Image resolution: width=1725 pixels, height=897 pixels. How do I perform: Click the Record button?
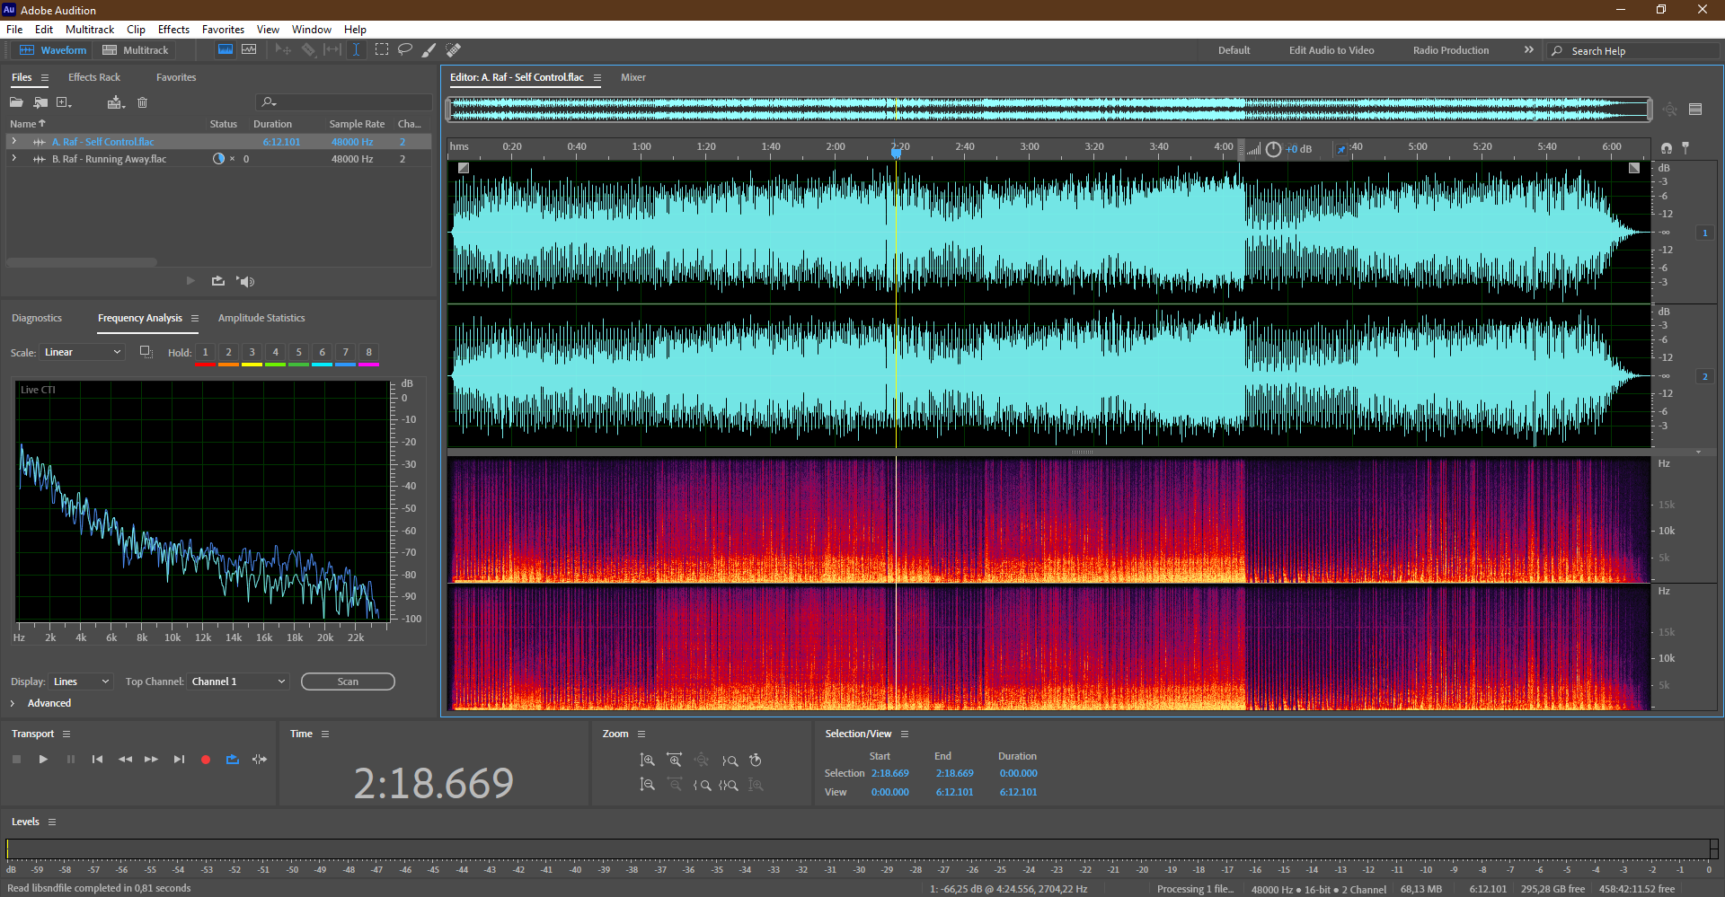coord(206,760)
